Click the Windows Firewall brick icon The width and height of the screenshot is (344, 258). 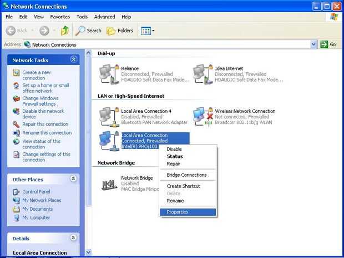point(16,98)
